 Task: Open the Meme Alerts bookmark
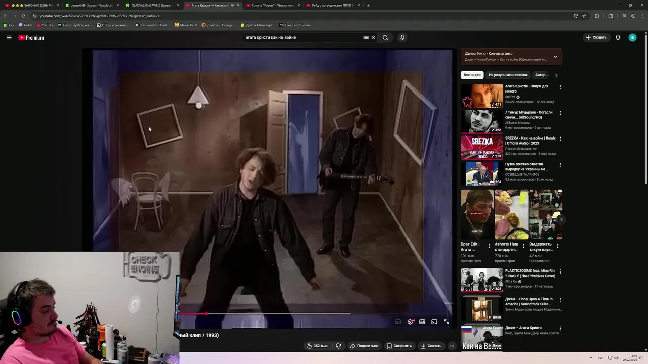pos(186,25)
